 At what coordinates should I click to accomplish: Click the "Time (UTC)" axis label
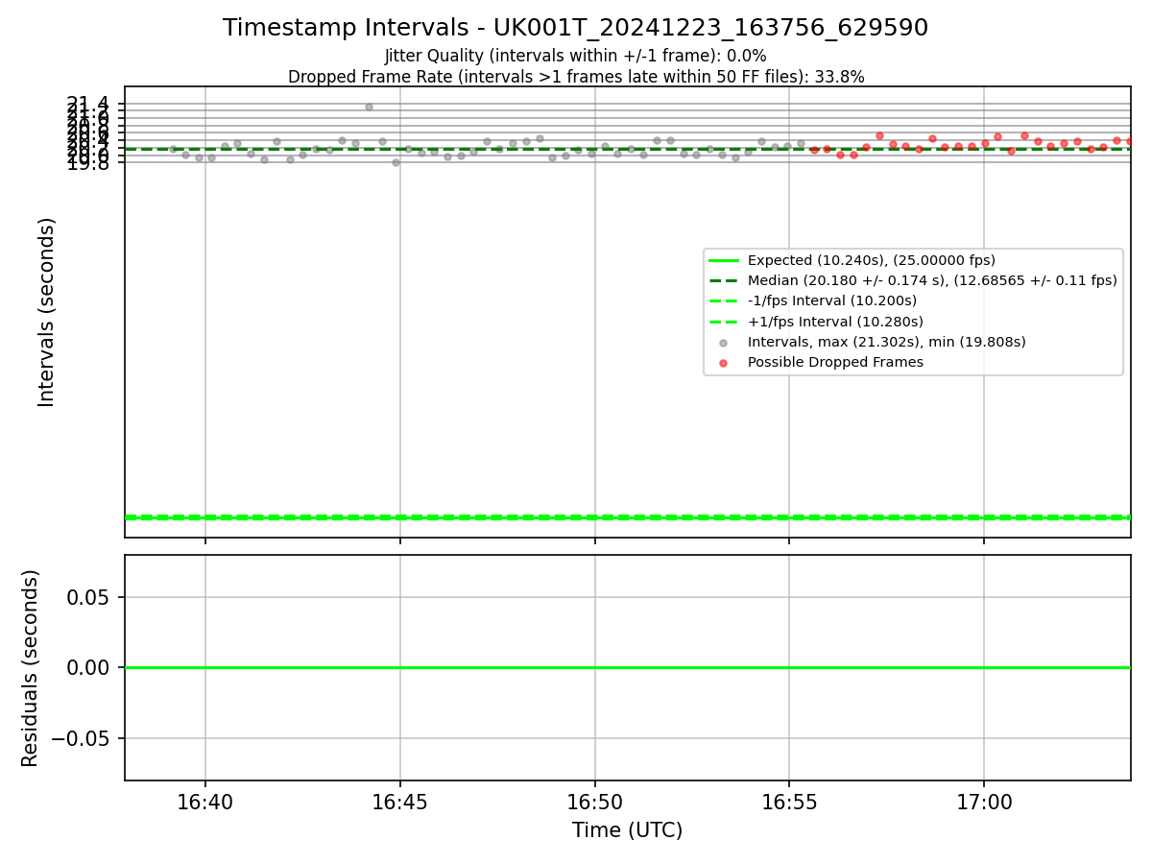(x=627, y=830)
